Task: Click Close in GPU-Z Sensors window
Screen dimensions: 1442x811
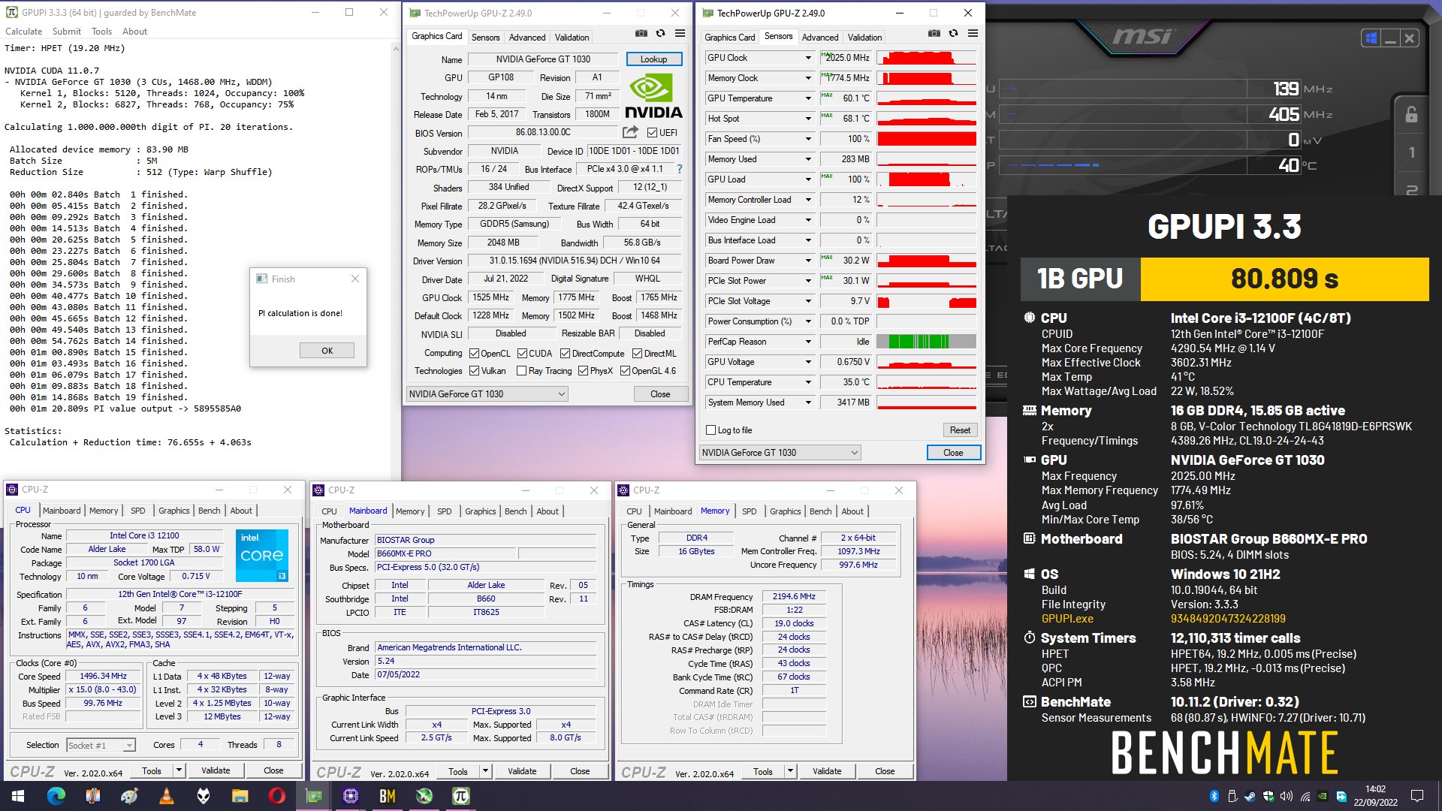Action: [x=953, y=453]
